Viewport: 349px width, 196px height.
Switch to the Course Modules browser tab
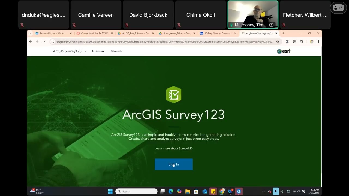point(94,33)
